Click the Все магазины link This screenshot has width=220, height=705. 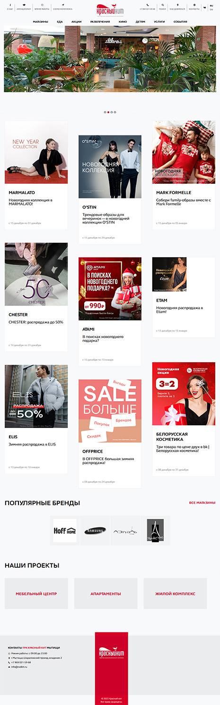(x=202, y=503)
